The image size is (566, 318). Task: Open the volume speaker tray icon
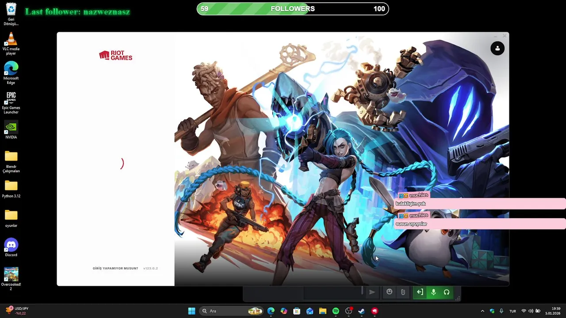click(531, 311)
